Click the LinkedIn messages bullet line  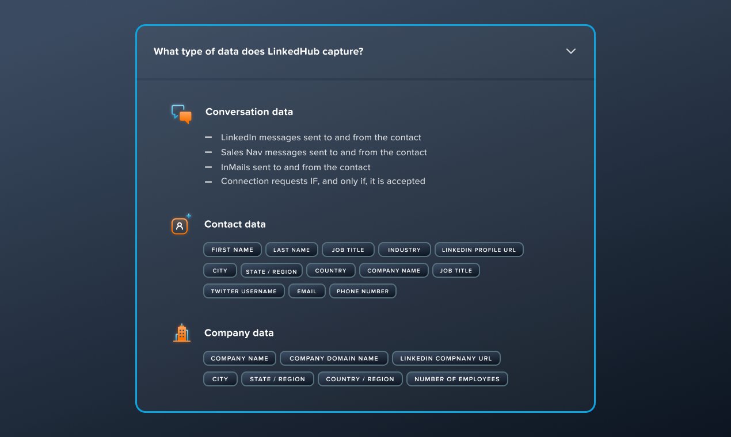coord(321,137)
